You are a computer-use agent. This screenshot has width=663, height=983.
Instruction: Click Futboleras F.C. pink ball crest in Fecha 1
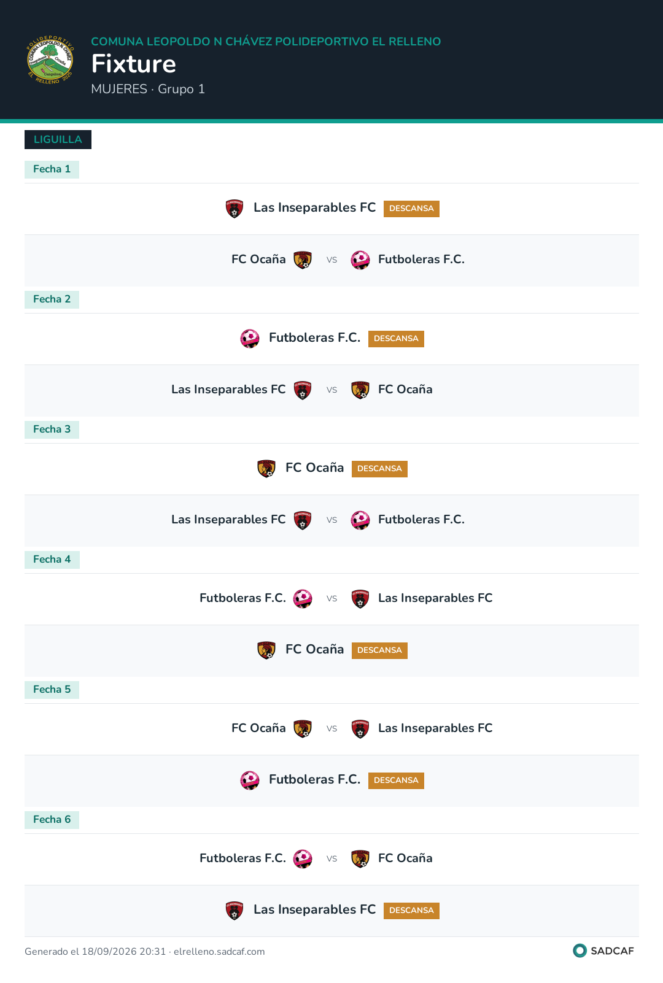point(360,260)
